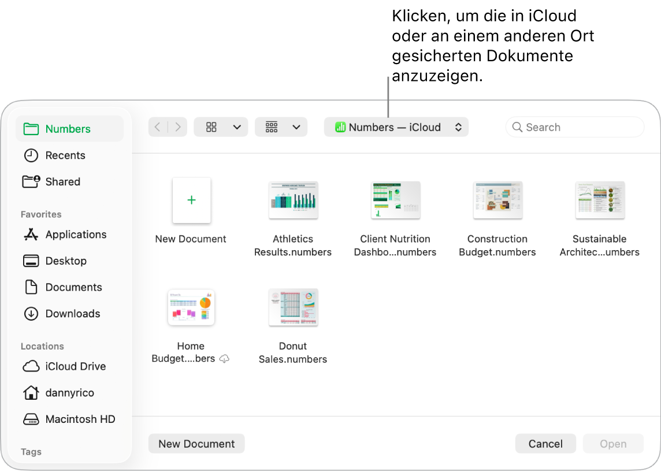The image size is (661, 472).
Task: Click the New Document button
Action: (196, 443)
